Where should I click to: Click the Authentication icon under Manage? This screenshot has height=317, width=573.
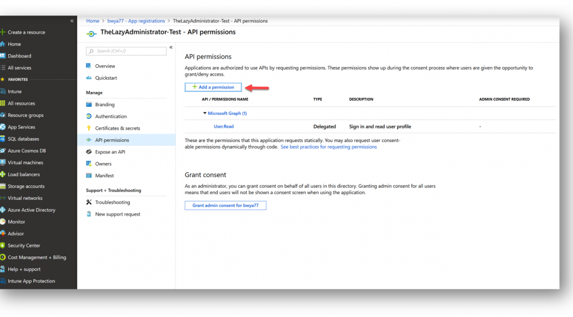point(89,116)
